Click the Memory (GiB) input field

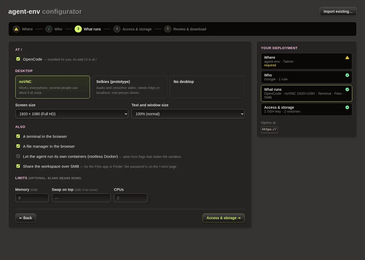[32, 198]
